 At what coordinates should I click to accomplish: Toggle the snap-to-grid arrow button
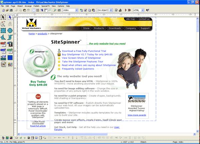[42, 10]
